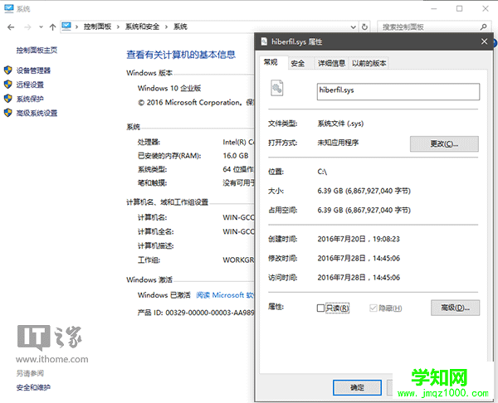Click 阅读 Microsoft license link
The width and height of the screenshot is (498, 403).
(225, 295)
